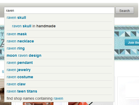Viewport: 139px width, 105px height.
Task: Click the blue S link left of suggestions
Action: [x=3, y=72]
